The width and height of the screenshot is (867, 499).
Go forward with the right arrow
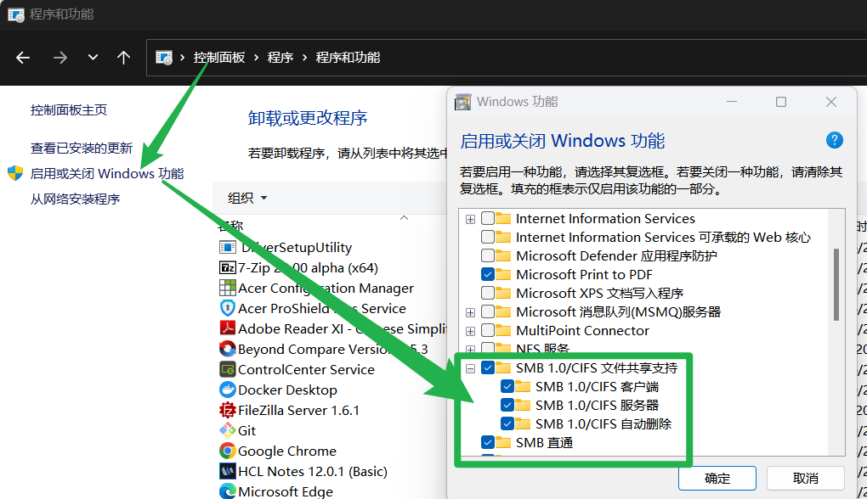click(59, 58)
